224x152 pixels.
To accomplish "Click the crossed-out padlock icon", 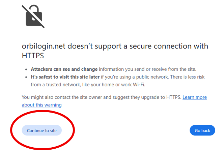I will (33, 16).
